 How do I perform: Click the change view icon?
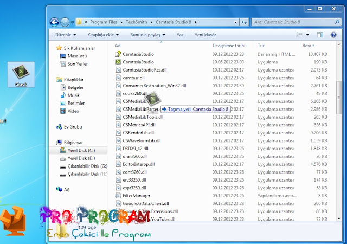(299, 35)
